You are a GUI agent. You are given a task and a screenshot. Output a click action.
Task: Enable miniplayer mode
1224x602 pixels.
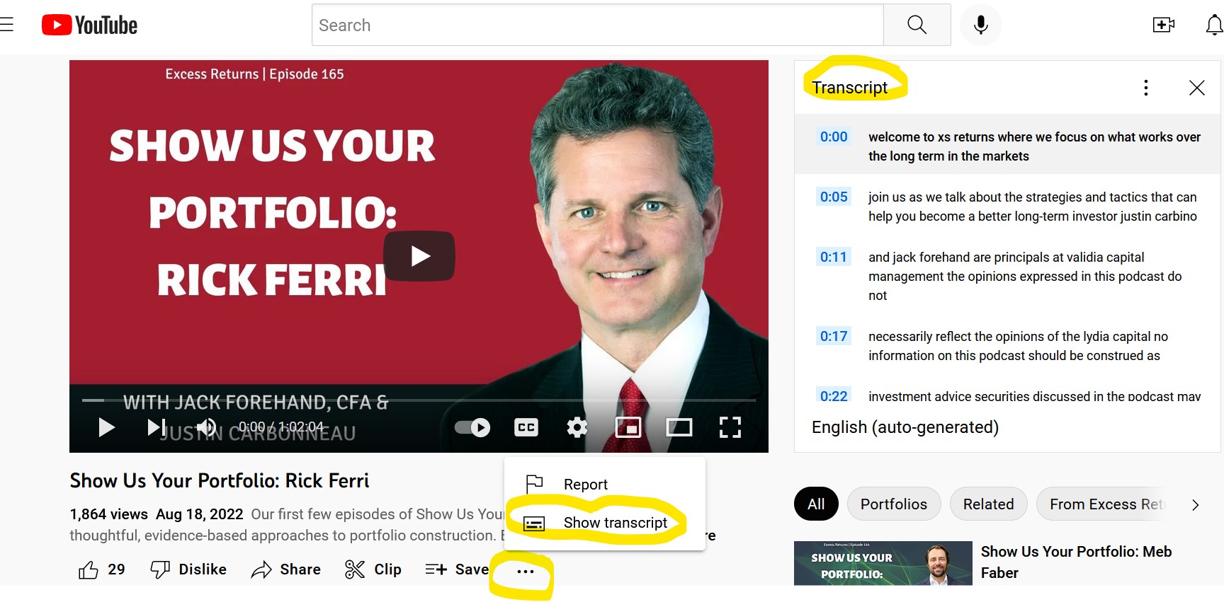coord(628,427)
